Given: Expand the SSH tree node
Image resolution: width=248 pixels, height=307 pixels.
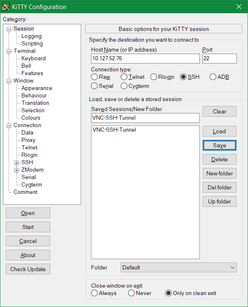Looking at the screenshot, I should coord(17,163).
